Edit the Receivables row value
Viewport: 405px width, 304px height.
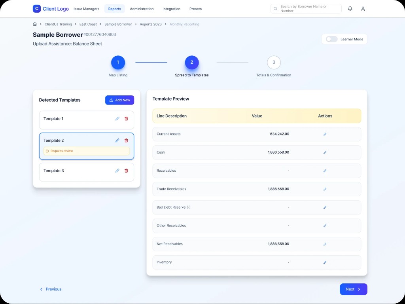coord(325,171)
